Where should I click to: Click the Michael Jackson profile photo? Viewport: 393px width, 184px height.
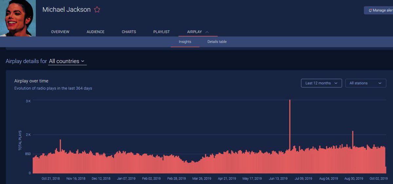point(18,18)
